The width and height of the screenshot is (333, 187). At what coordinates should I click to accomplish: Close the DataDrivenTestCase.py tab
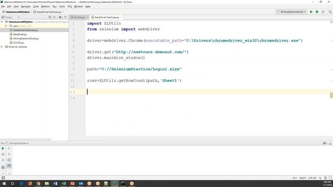coord(121,17)
